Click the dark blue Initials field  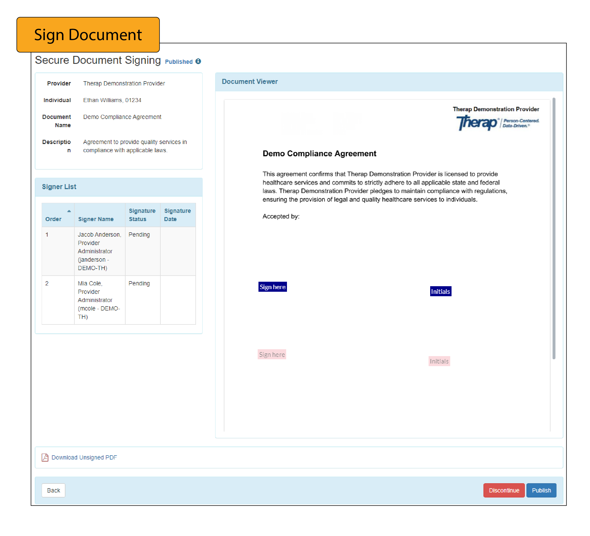point(440,291)
